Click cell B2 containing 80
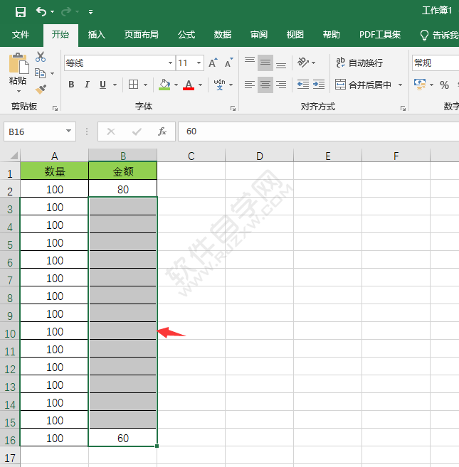This screenshot has width=459, height=467. (x=123, y=189)
